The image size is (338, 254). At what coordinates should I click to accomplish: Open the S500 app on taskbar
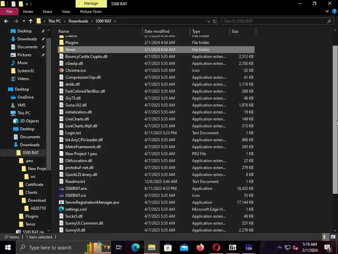coord(249,247)
